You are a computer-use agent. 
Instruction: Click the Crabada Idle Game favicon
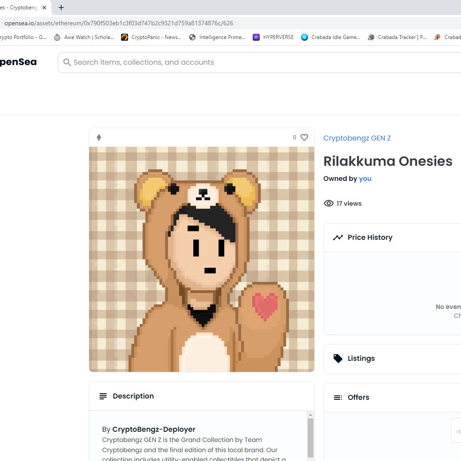[305, 37]
